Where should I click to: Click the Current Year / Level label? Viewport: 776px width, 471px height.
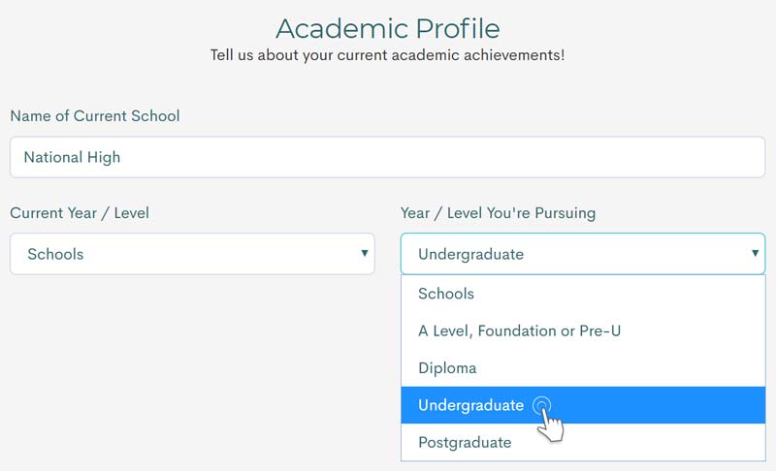pyautogui.click(x=80, y=213)
